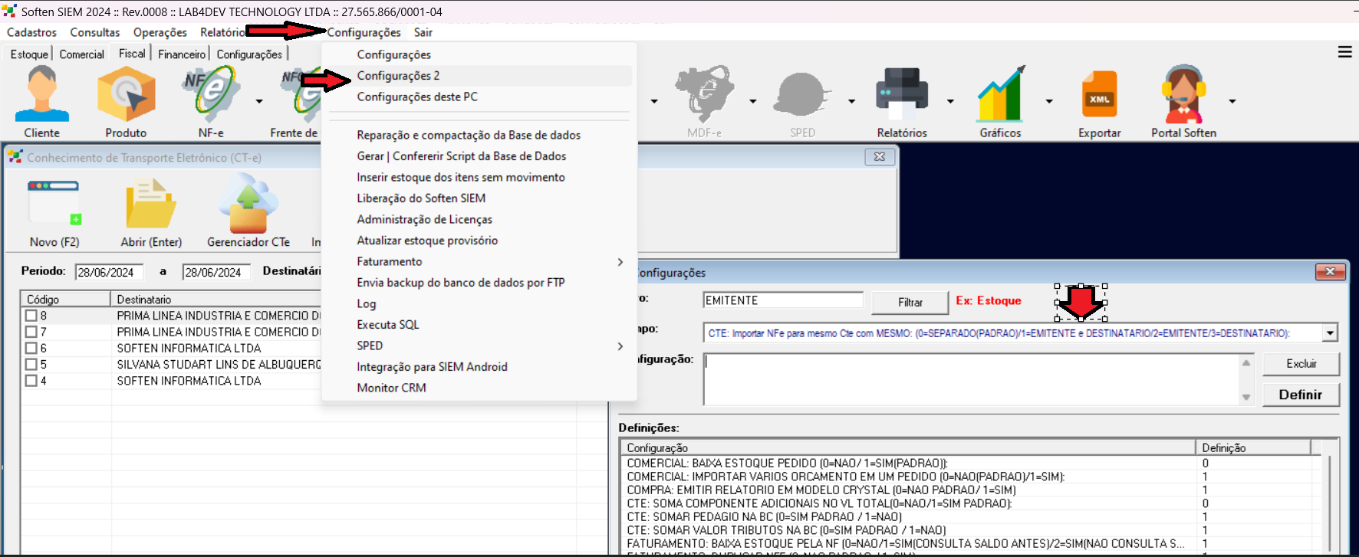Open the Consultas menu

click(95, 32)
